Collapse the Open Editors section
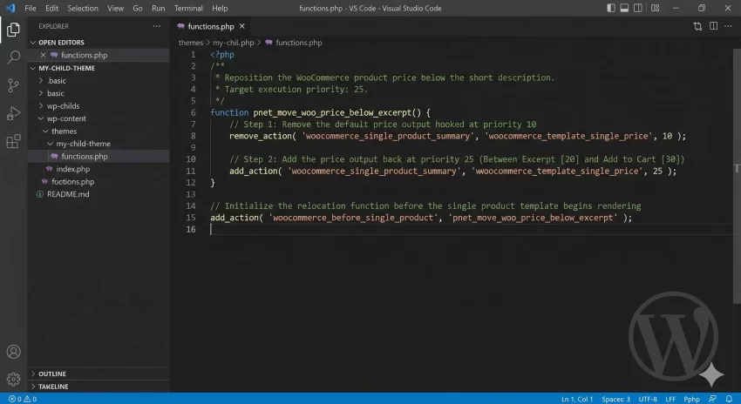Image resolution: width=741 pixels, height=404 pixels. (99, 43)
